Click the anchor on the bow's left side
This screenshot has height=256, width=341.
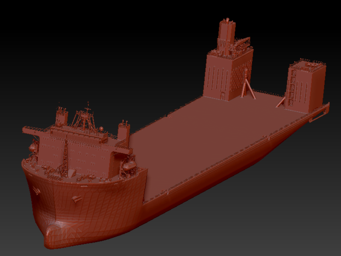(36, 191)
